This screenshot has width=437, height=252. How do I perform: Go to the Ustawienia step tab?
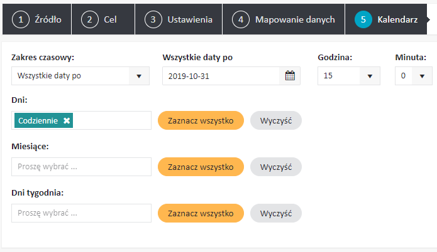[179, 19]
